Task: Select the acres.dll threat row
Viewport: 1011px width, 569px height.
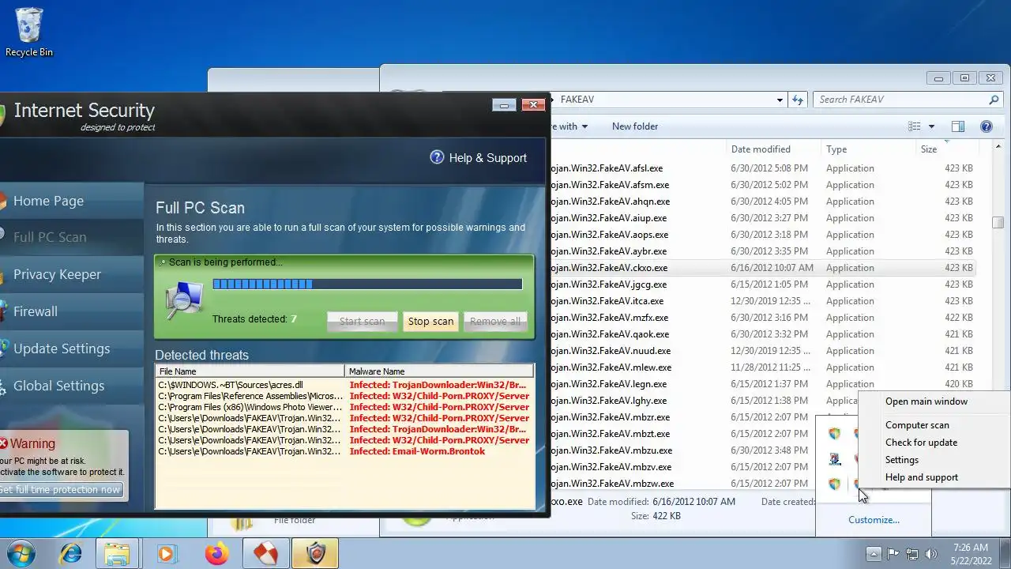Action: (x=344, y=385)
